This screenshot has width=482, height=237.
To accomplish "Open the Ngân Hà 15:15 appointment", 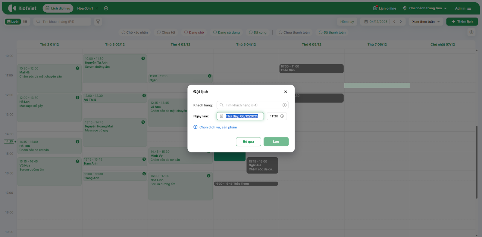I will coord(262,165).
